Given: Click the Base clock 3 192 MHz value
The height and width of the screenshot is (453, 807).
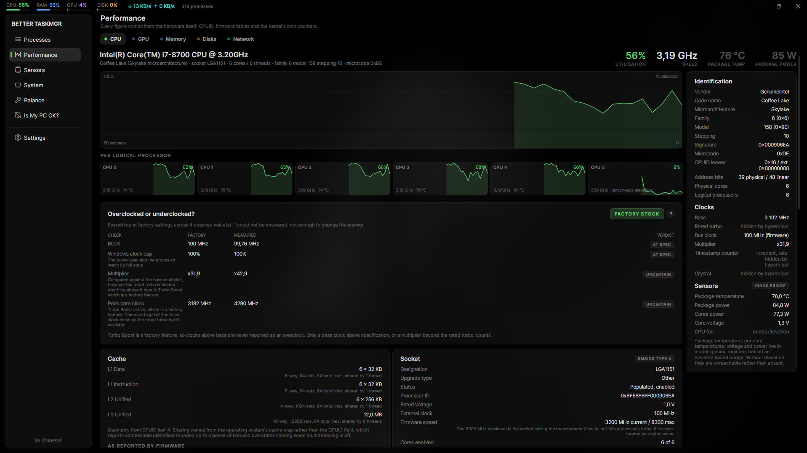Looking at the screenshot, I should pyautogui.click(x=776, y=218).
